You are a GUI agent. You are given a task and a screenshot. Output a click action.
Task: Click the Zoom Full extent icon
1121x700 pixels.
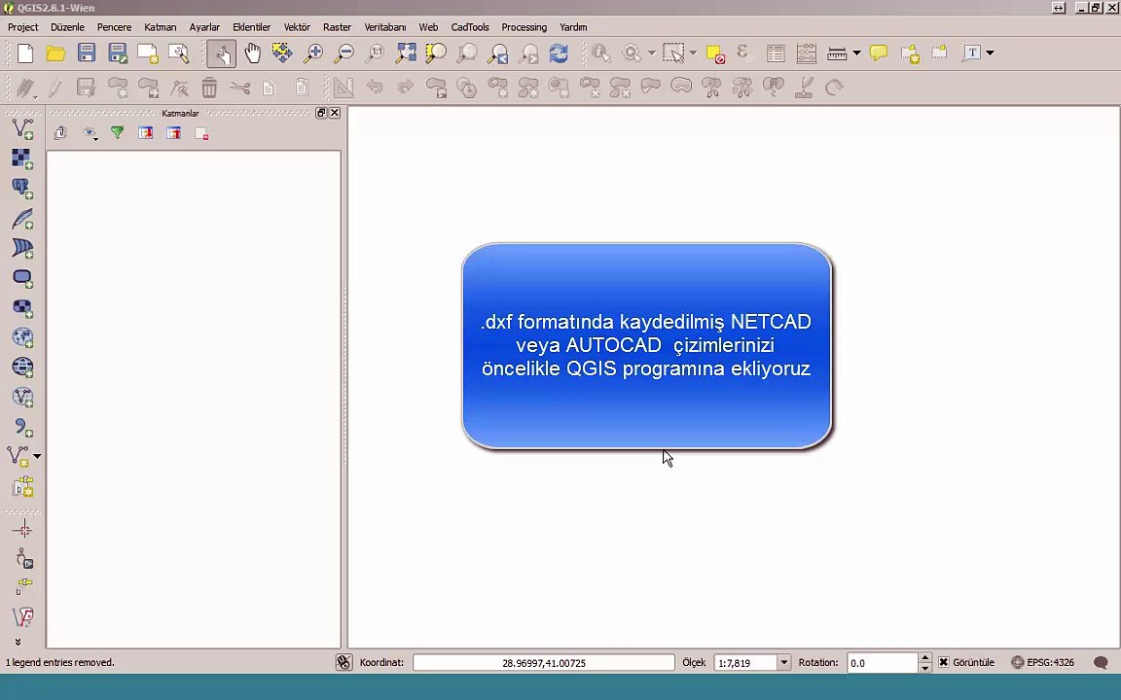[406, 53]
